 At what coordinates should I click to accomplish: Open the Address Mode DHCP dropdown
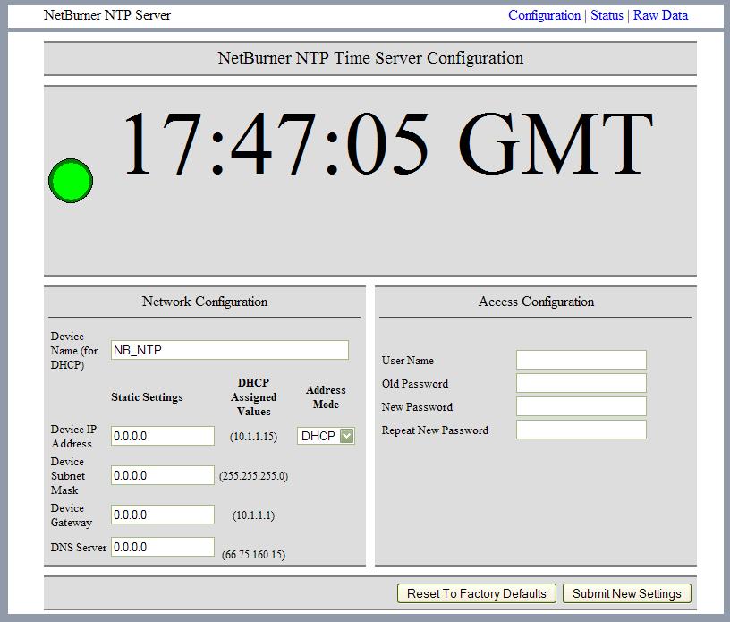point(326,436)
